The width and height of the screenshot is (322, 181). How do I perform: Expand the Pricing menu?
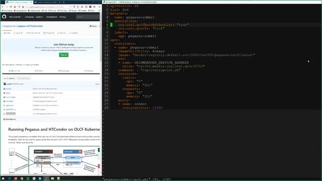pyautogui.click(x=63, y=17)
